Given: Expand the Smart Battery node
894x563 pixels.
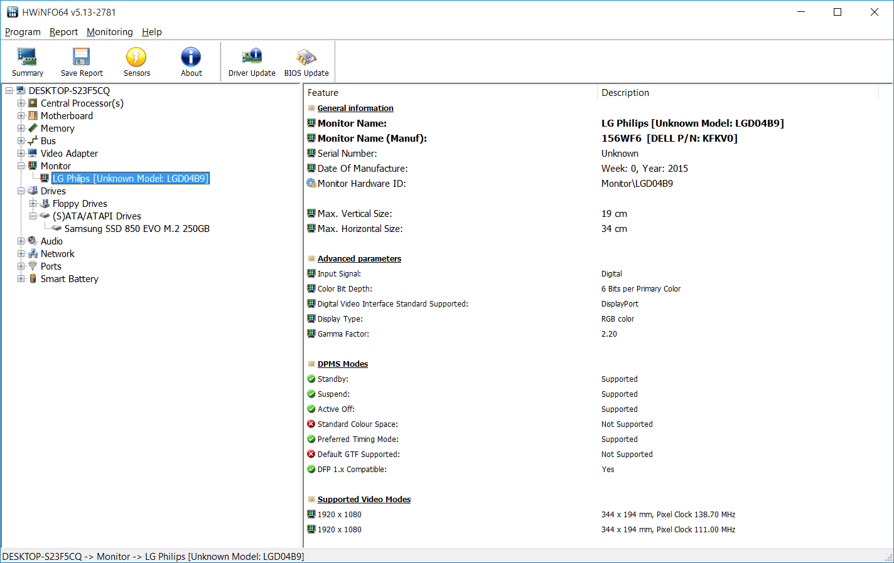Looking at the screenshot, I should (x=21, y=278).
